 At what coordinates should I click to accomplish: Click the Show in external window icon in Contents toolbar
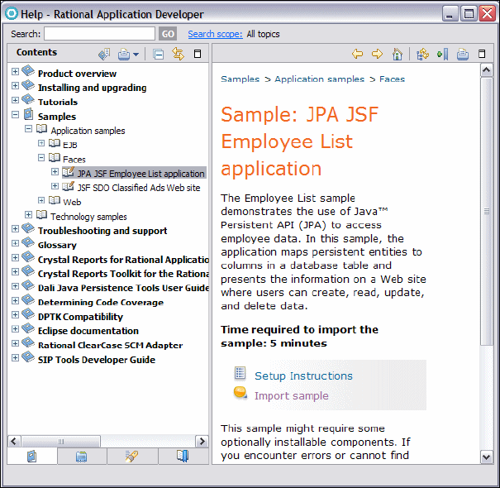pyautogui.click(x=104, y=54)
